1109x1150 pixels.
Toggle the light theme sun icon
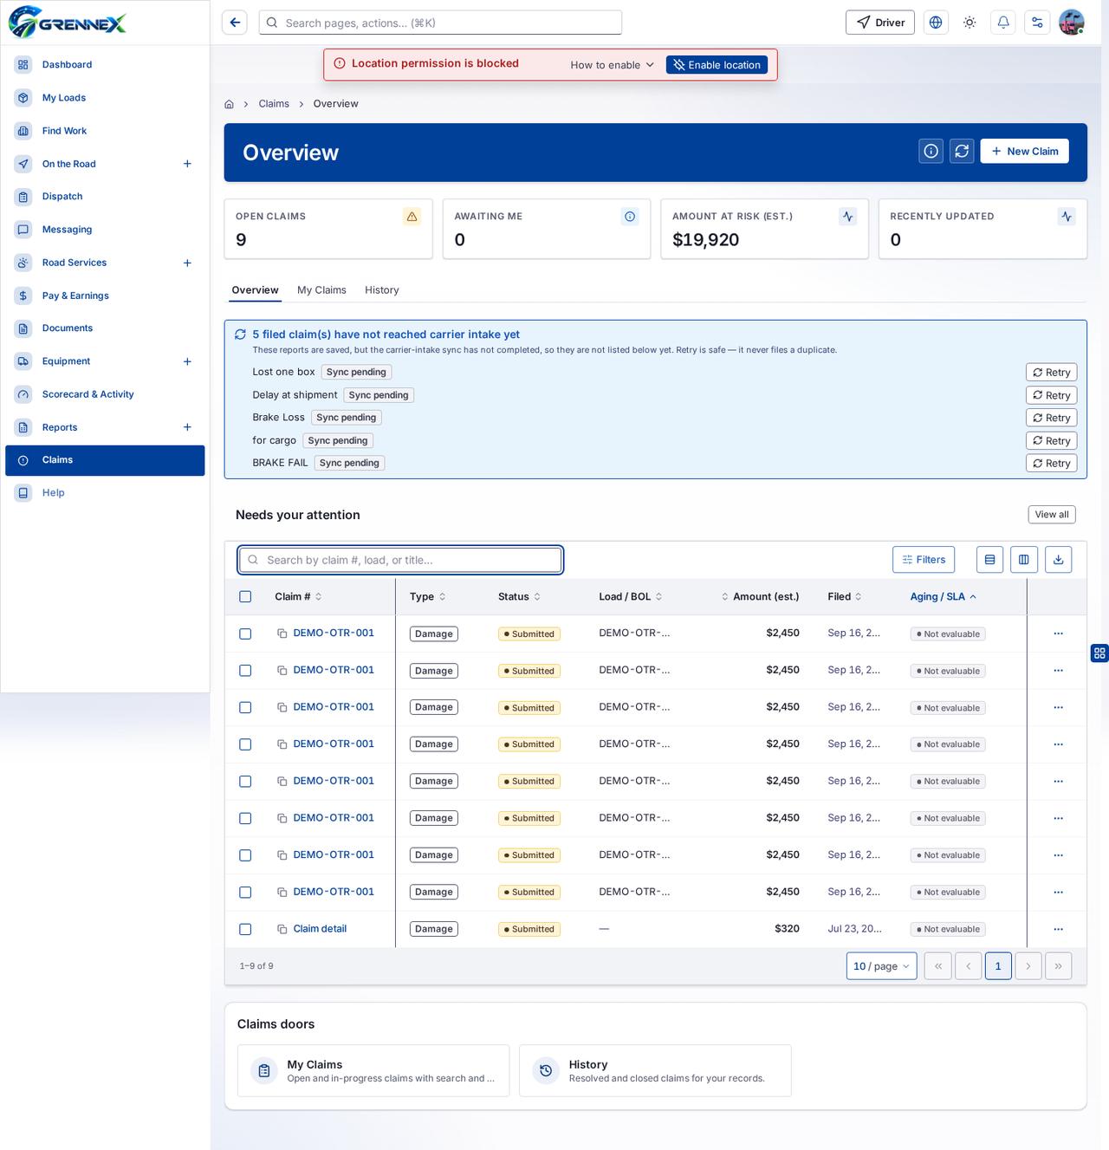[970, 23]
